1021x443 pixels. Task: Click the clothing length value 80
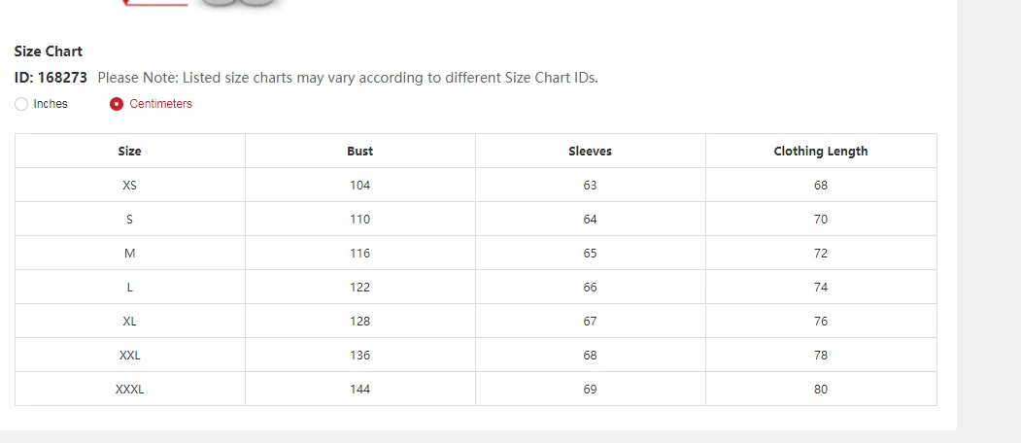pyautogui.click(x=821, y=390)
